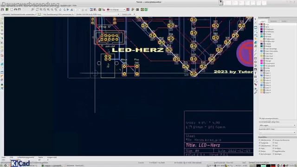Image resolution: width=297 pixels, height=167 pixels.
Task: Switch to the Lagen tab
Action: pyautogui.click(x=263, y=21)
